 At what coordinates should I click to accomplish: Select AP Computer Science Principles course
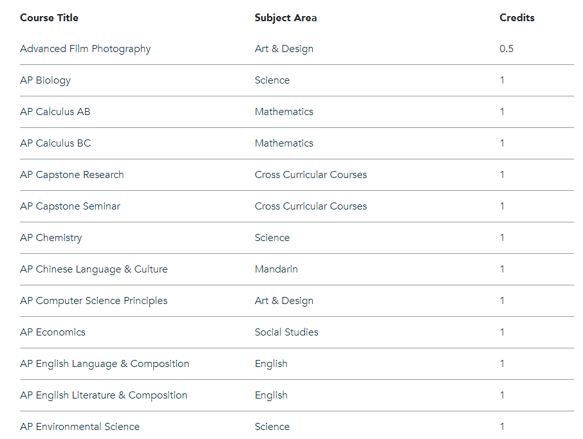(93, 301)
